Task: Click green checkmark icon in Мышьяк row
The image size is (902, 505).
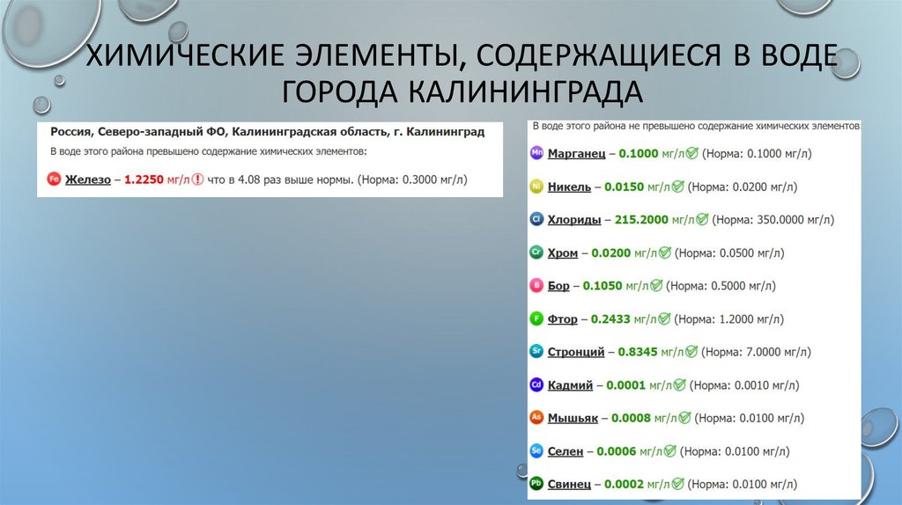Action: [x=684, y=417]
